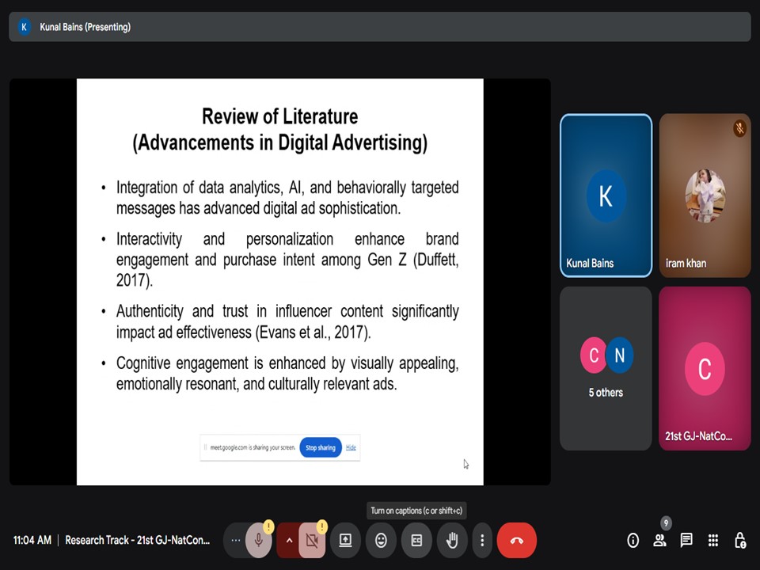Click the mic warning badge
The height and width of the screenshot is (570, 760).
[268, 526]
